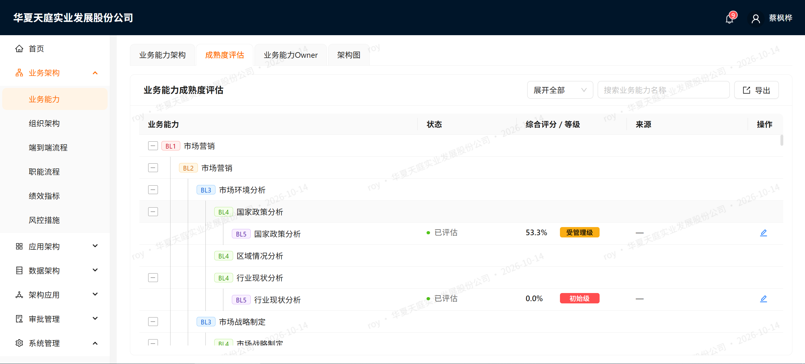
Task: Click the 综合评分 / 等级 column header
Action: [553, 124]
